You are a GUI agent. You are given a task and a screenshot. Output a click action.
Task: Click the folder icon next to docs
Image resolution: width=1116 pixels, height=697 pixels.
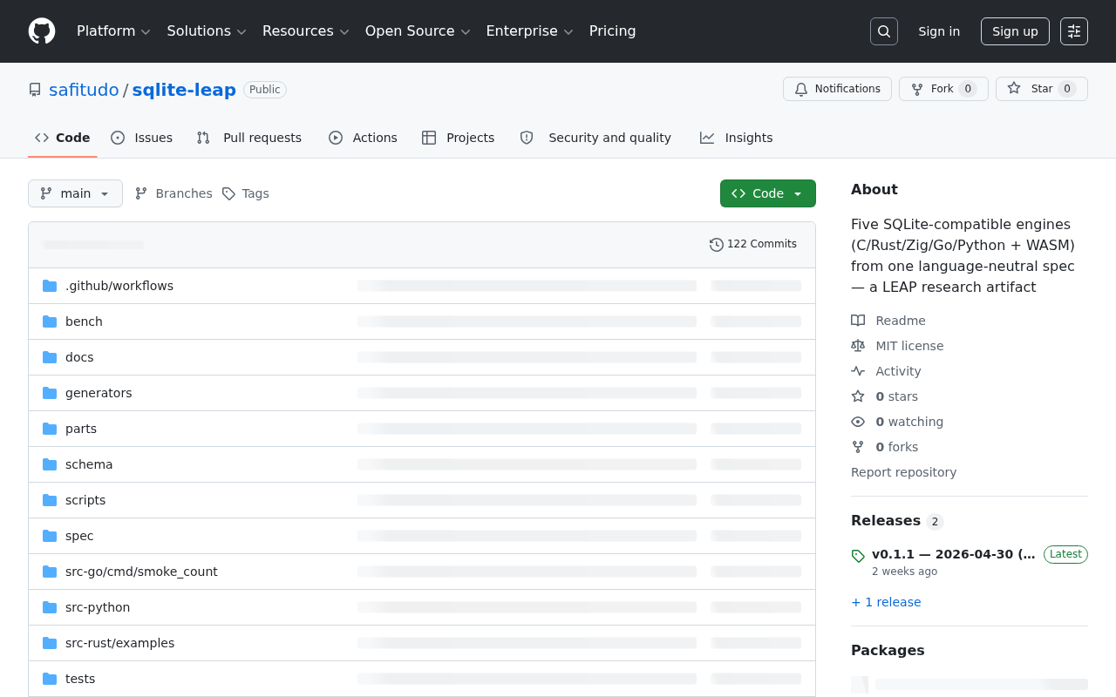[x=50, y=357]
